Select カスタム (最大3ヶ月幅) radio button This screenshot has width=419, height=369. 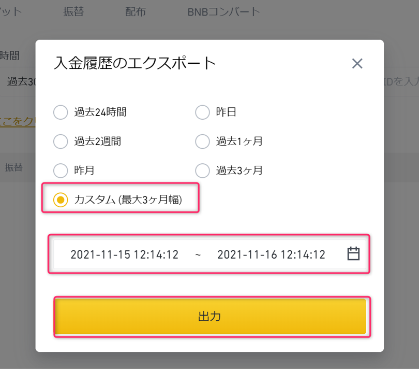61,200
